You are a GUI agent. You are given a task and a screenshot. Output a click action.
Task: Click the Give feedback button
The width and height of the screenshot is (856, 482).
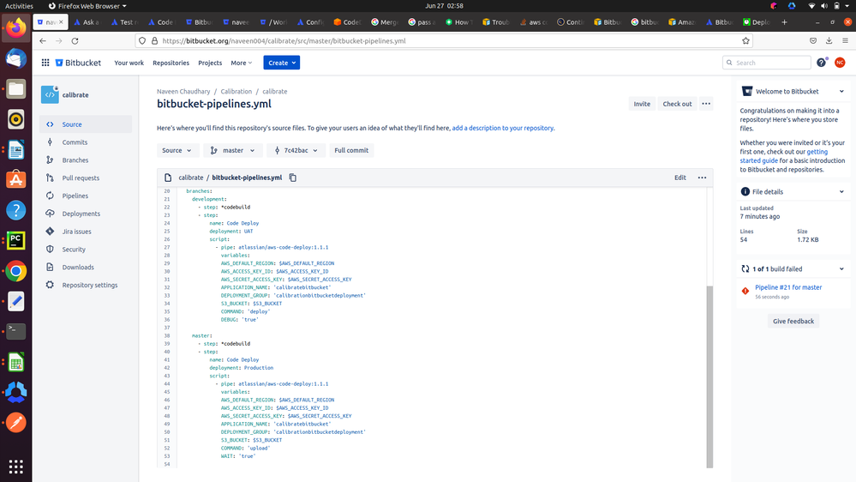coord(793,322)
